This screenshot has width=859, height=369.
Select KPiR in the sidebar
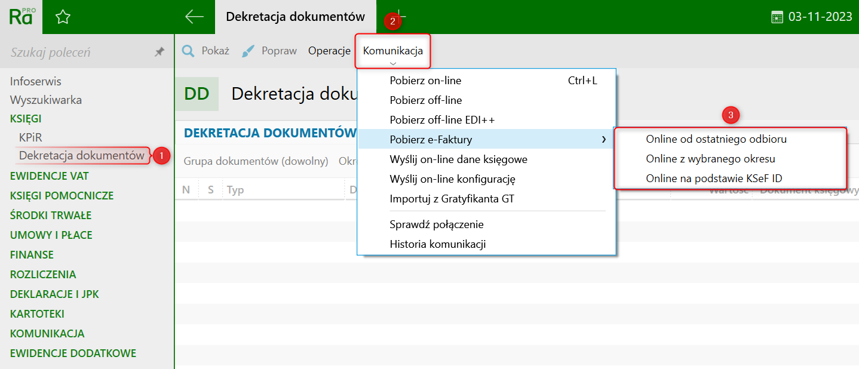click(30, 137)
